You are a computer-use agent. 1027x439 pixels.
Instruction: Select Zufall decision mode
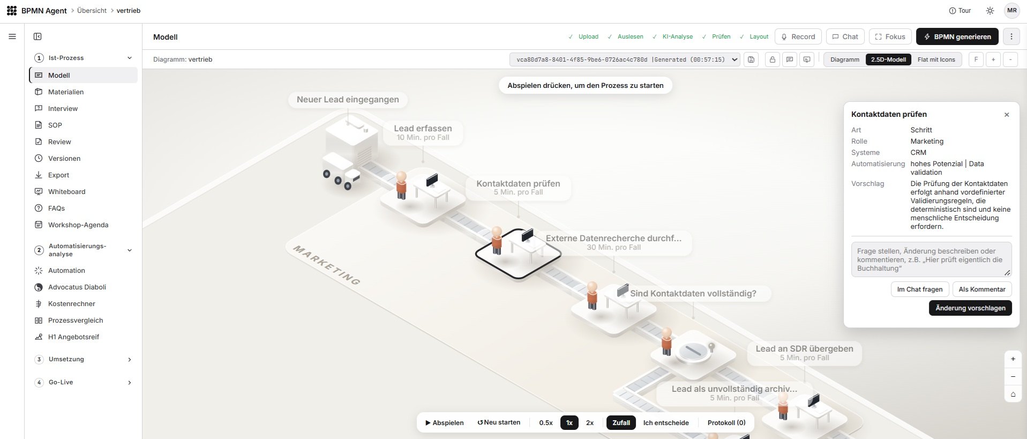pos(621,423)
